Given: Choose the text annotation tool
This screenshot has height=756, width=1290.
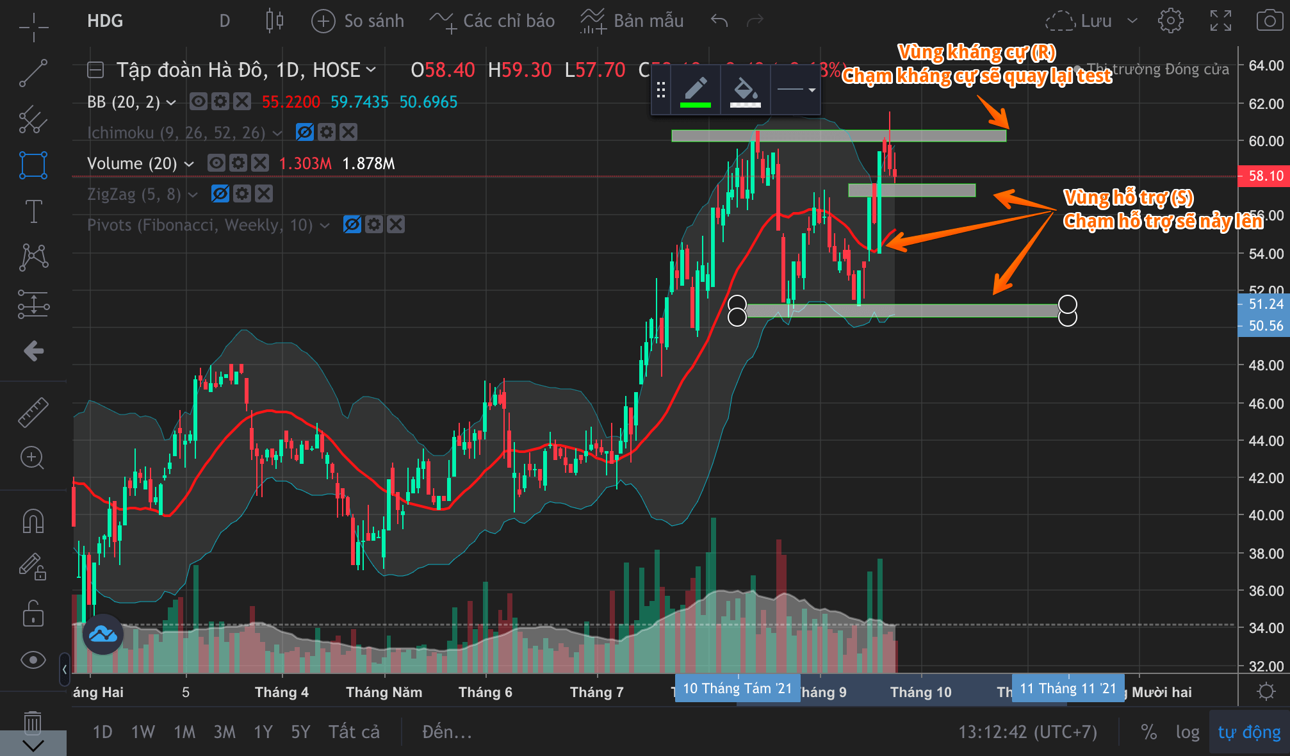Looking at the screenshot, I should coord(33,211).
